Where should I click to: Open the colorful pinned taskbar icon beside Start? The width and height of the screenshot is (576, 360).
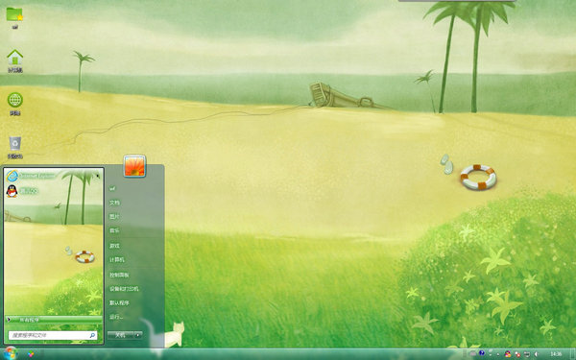31,354
